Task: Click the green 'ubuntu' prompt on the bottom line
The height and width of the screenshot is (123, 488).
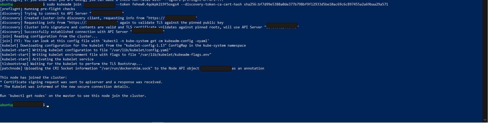Action: click(6, 105)
